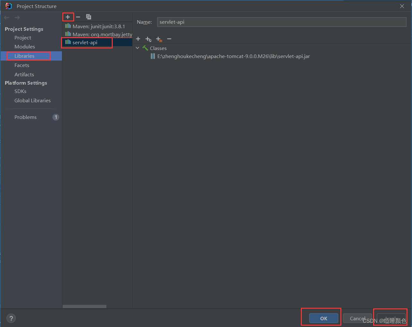Click the back navigation arrow

click(6, 17)
